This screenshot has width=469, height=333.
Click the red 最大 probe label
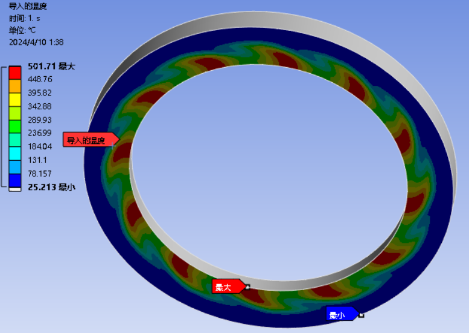point(229,286)
